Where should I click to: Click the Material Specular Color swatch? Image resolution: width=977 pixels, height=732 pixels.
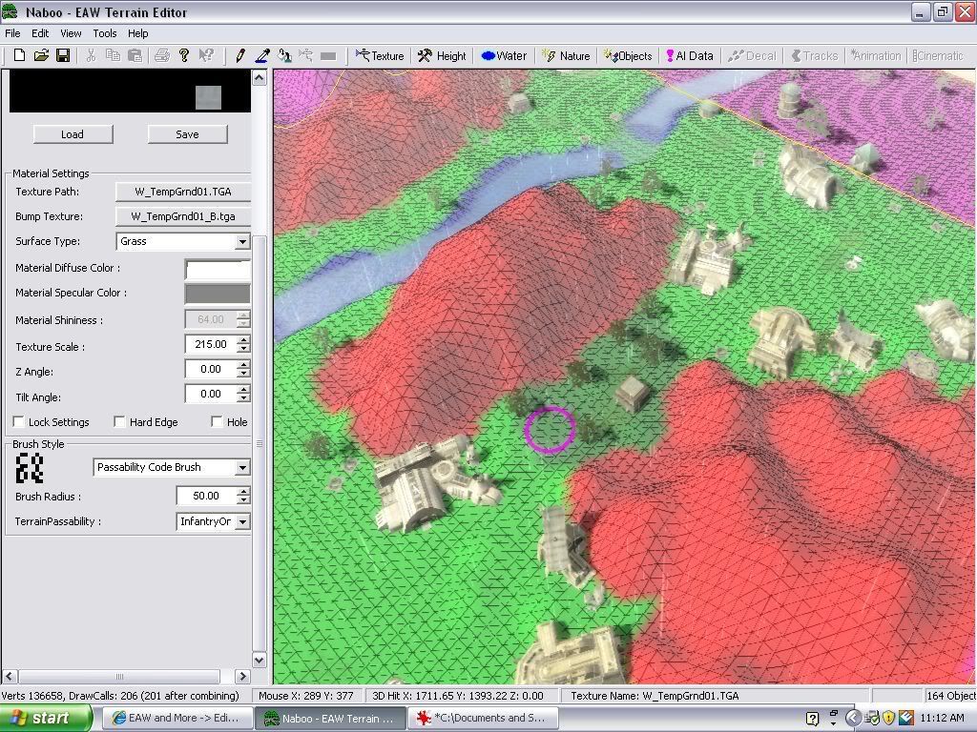tap(218, 294)
